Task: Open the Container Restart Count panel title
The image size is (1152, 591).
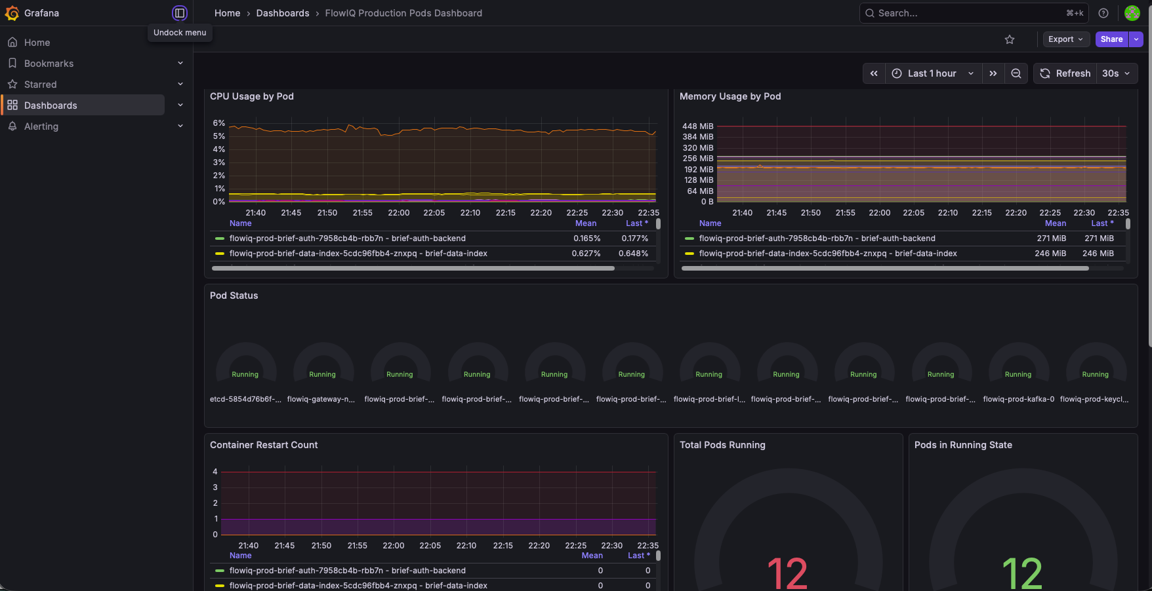Action: pyautogui.click(x=264, y=445)
